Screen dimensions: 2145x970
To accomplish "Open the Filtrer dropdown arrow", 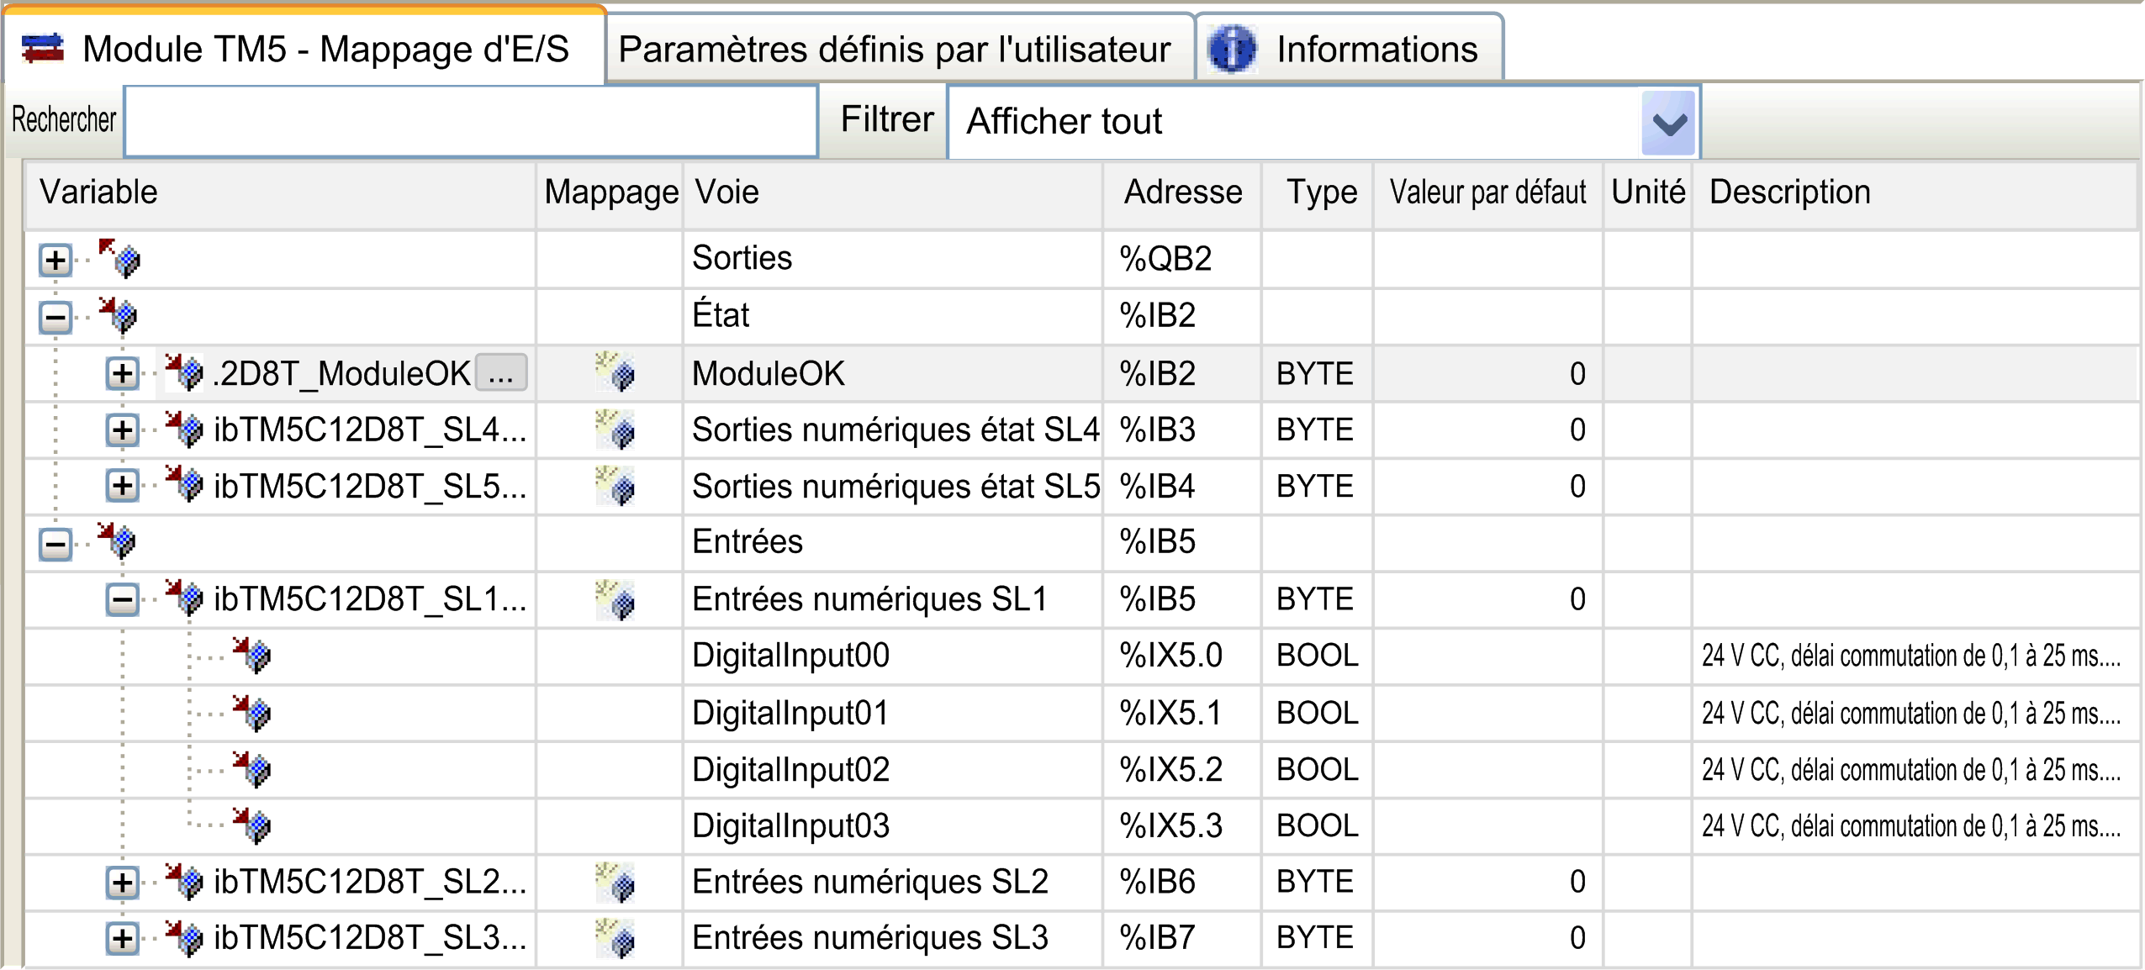I will pyautogui.click(x=1668, y=123).
